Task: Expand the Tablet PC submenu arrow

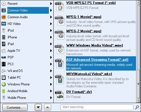Action: (x=51, y=78)
